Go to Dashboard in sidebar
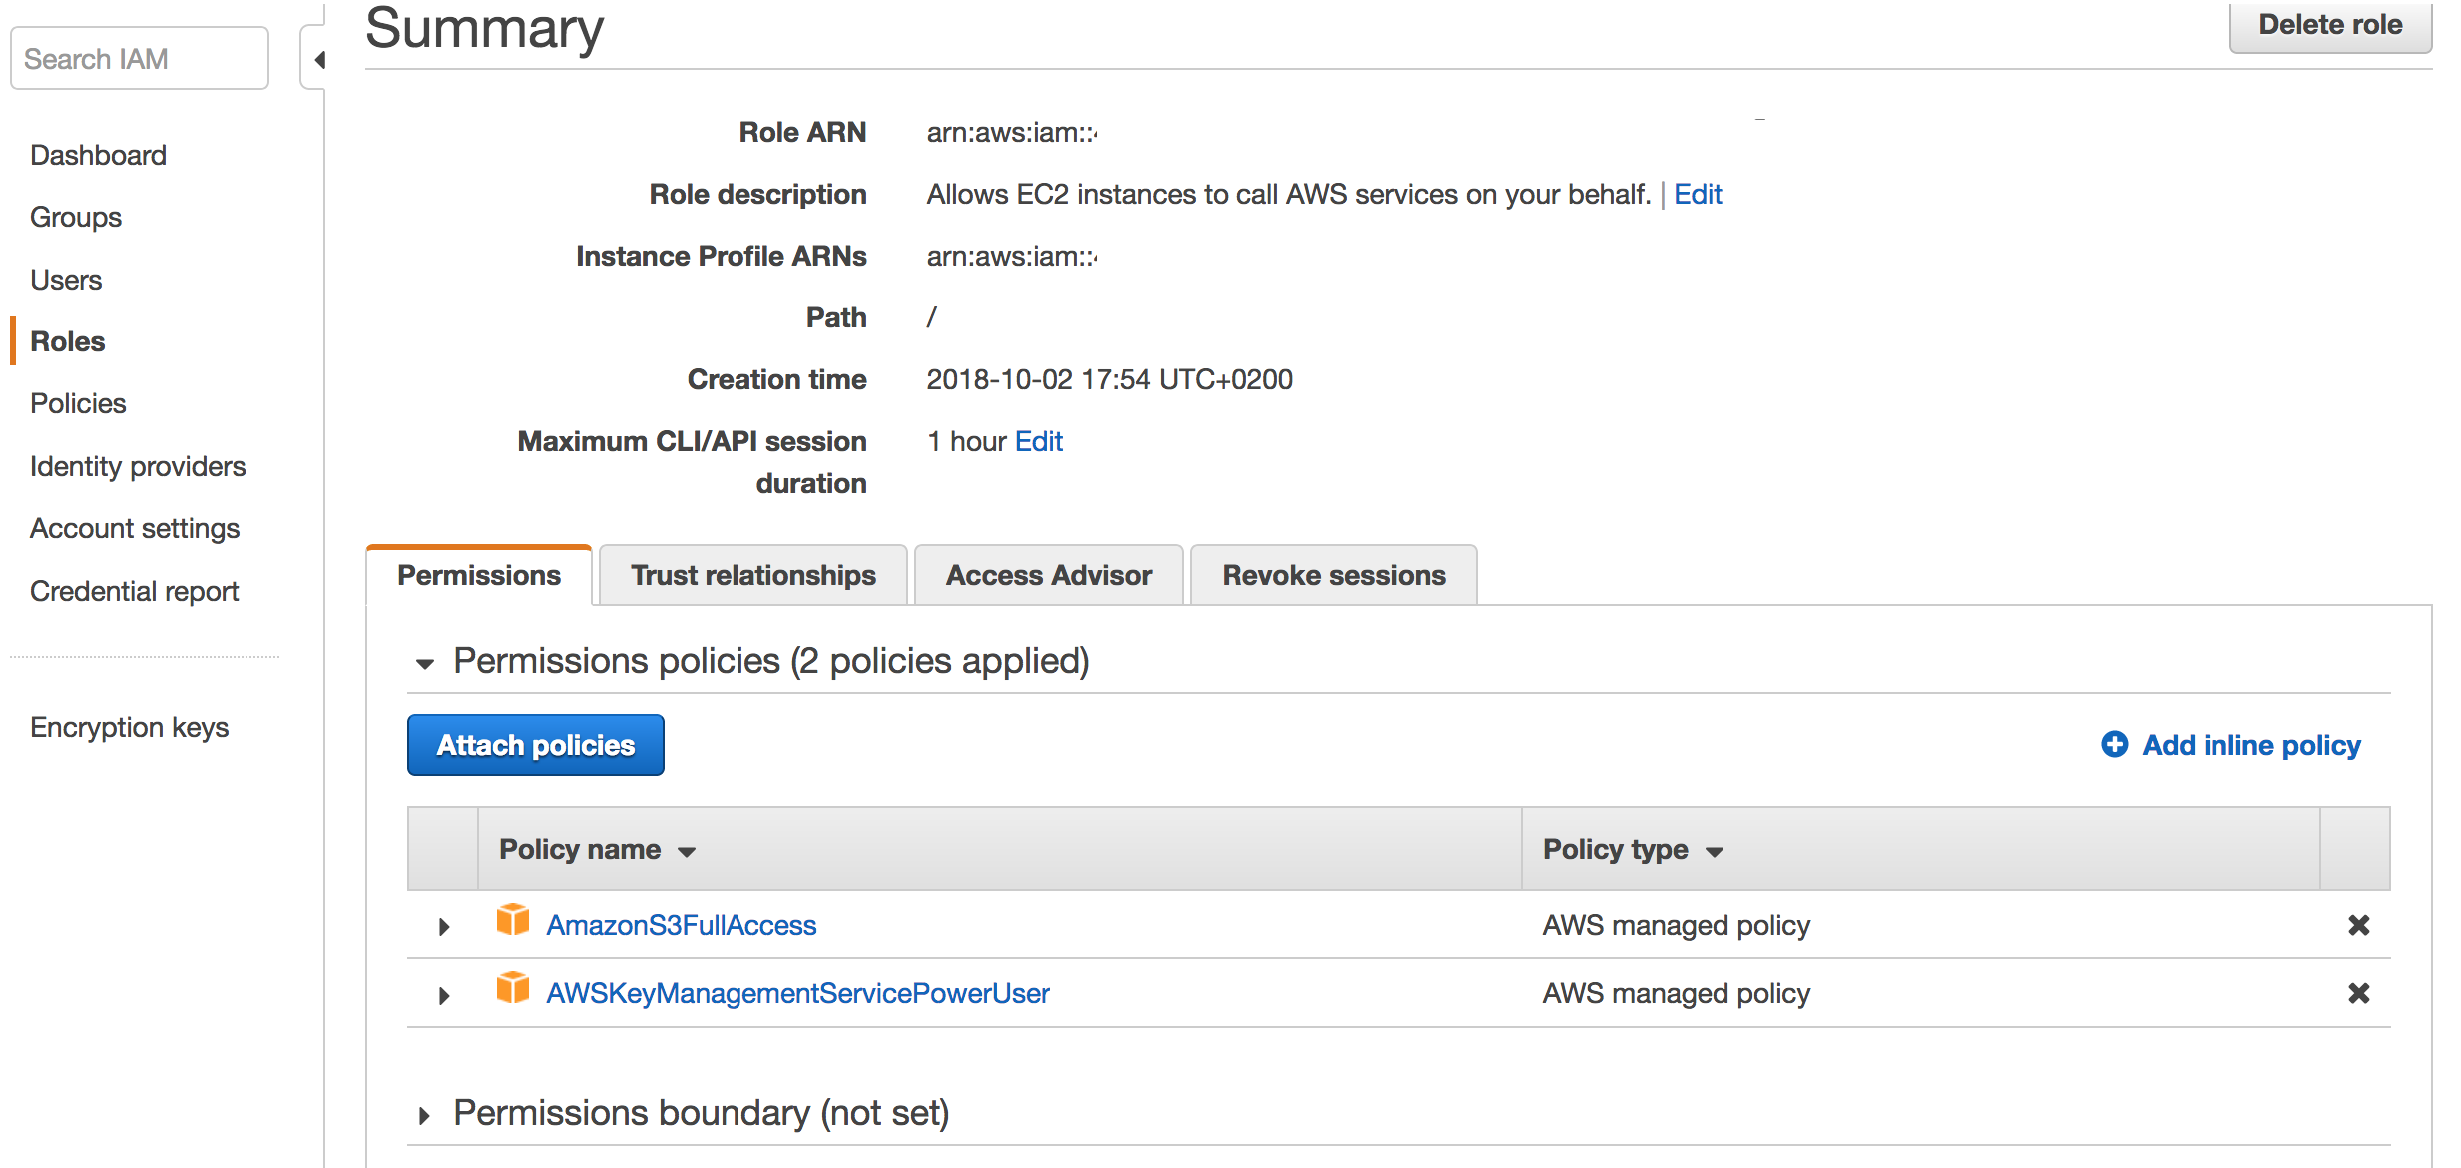Image resolution: width=2461 pixels, height=1168 pixels. click(x=98, y=155)
